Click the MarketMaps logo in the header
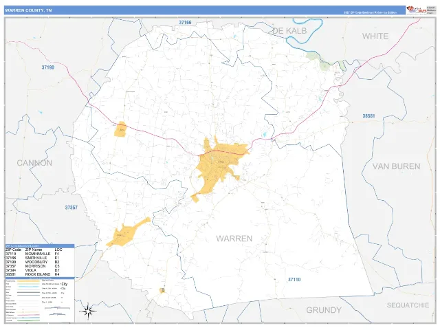The height and width of the screenshot is (330, 440). [416, 10]
